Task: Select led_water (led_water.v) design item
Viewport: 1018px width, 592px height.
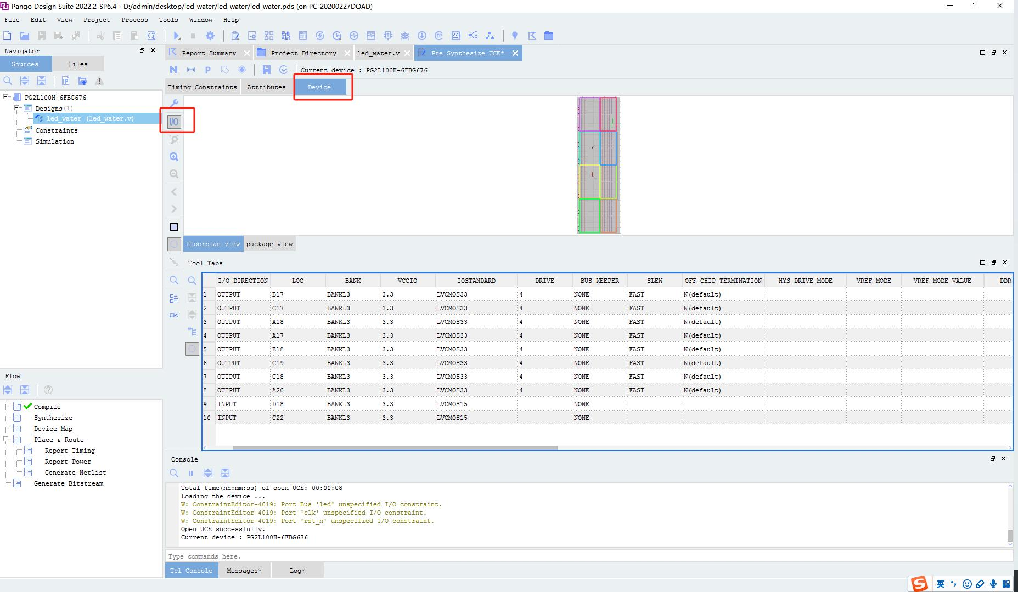Action: [90, 118]
